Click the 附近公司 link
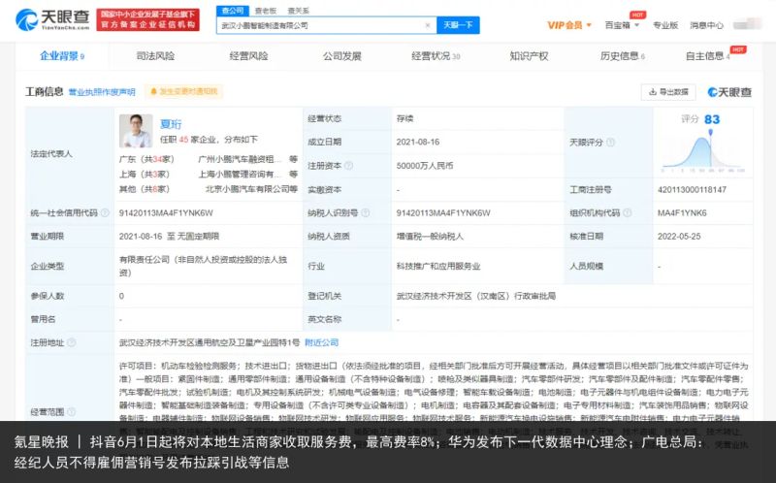 pos(322,342)
